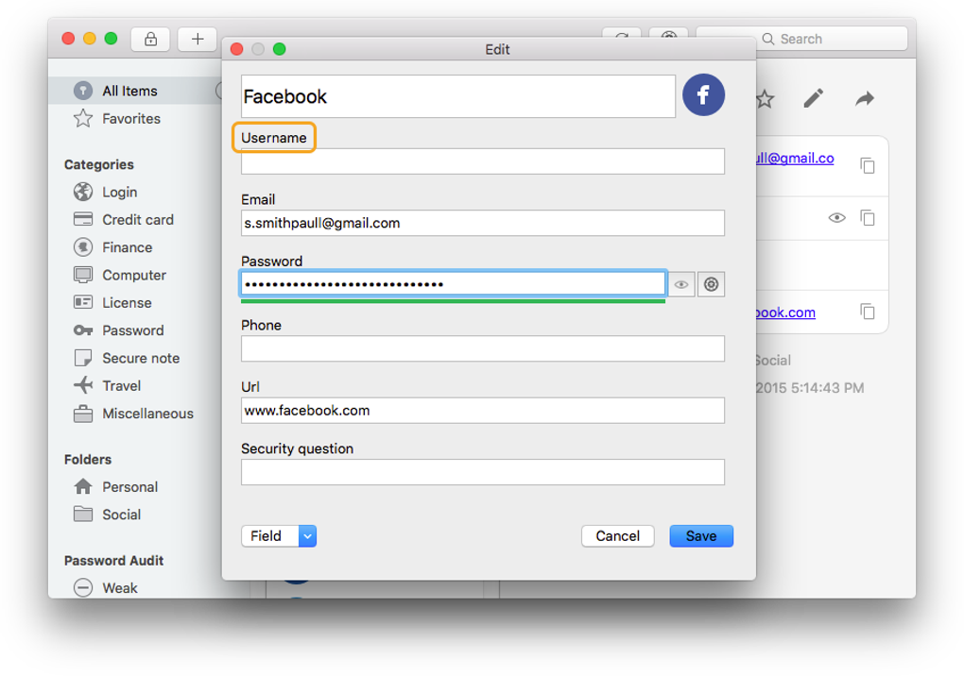The image size is (964, 676).
Task: Click the Weak minus-circle icon
Action: click(x=83, y=587)
